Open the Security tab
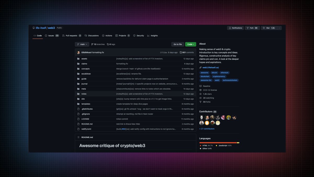 click(139, 36)
